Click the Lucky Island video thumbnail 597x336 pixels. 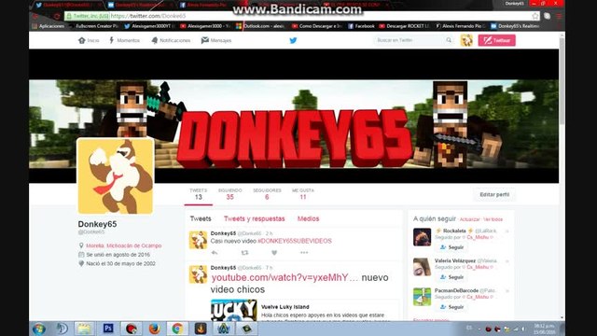[234, 310]
